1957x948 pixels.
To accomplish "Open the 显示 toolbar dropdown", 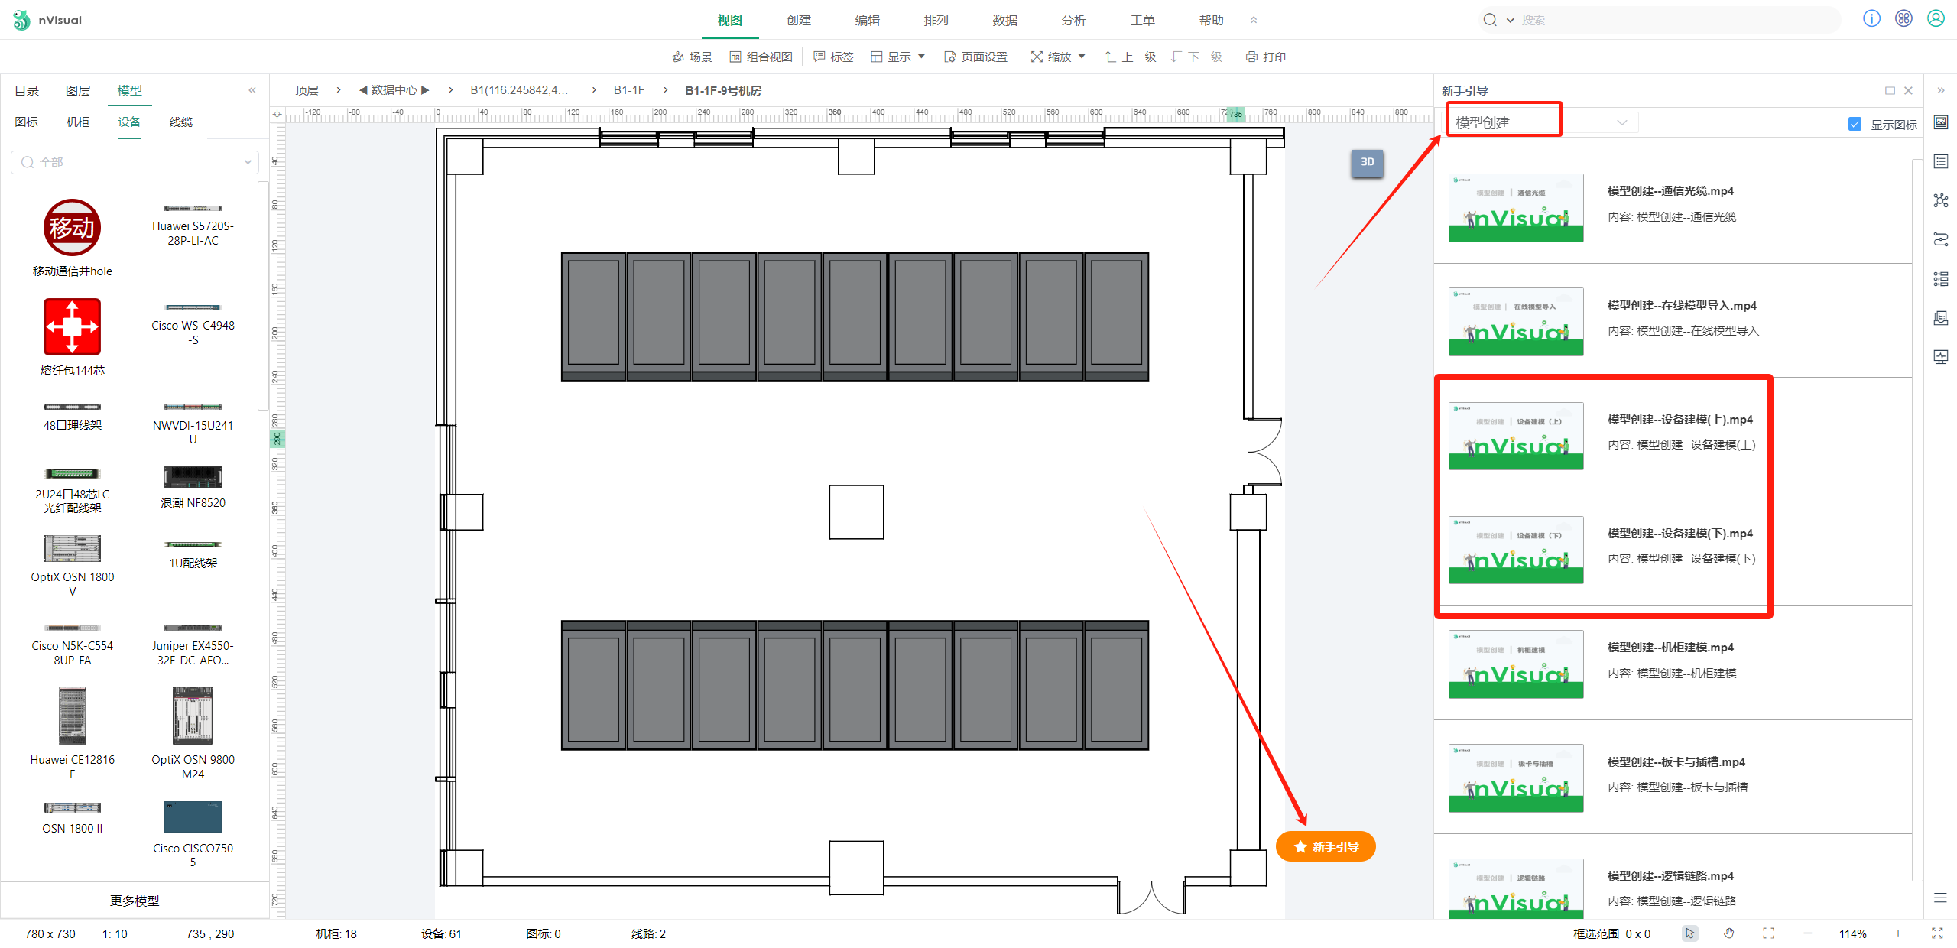I will 898,57.
